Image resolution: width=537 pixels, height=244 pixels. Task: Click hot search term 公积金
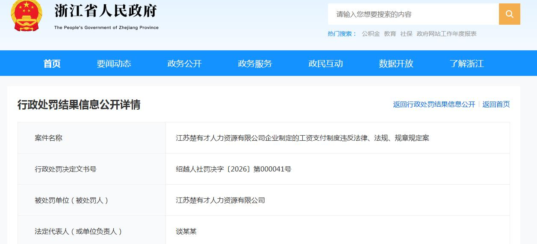tap(371, 34)
